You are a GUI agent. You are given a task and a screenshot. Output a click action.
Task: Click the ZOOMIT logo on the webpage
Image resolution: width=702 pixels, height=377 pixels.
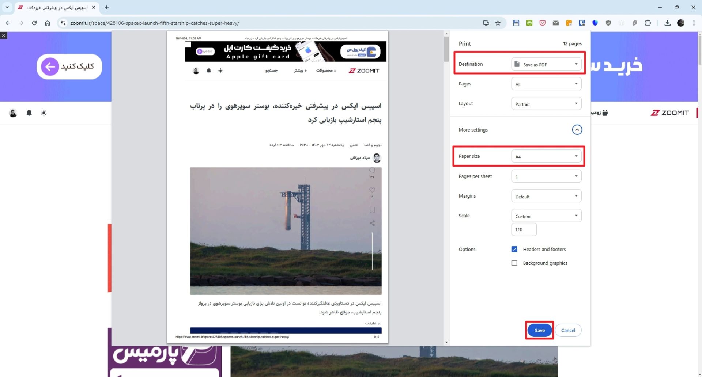tap(670, 113)
